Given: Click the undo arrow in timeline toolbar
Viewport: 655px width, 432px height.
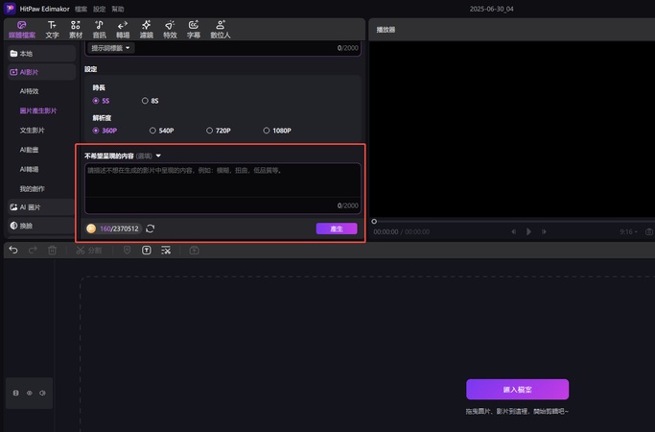Looking at the screenshot, I should click(13, 251).
